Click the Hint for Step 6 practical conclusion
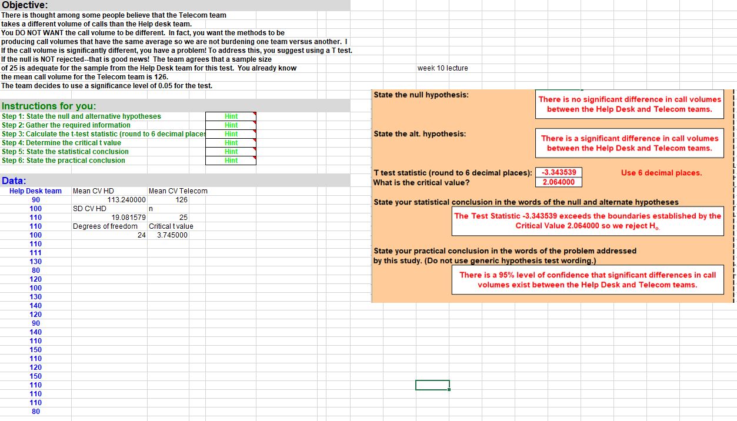 pyautogui.click(x=230, y=160)
